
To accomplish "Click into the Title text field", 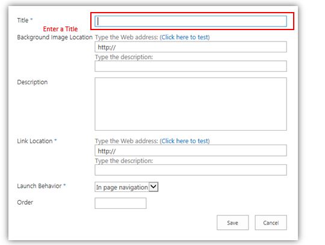I will point(191,21).
